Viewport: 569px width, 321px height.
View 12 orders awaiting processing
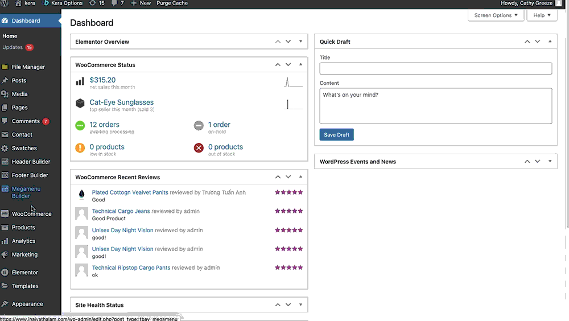pyautogui.click(x=105, y=125)
